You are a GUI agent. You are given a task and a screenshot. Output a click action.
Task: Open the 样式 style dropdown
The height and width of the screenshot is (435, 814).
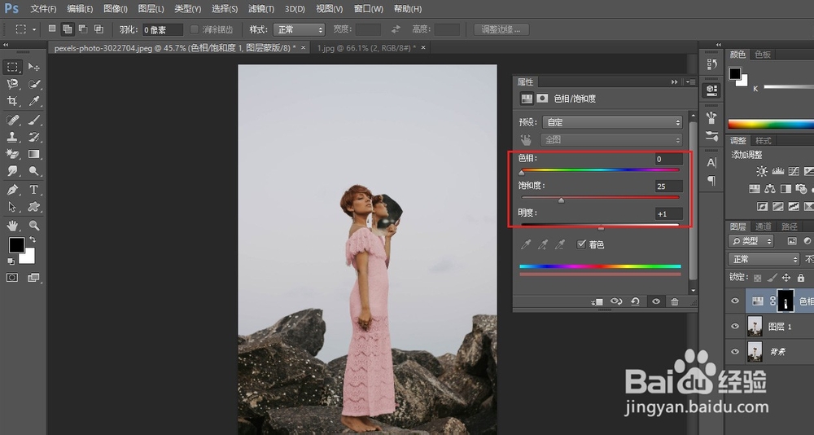[299, 29]
